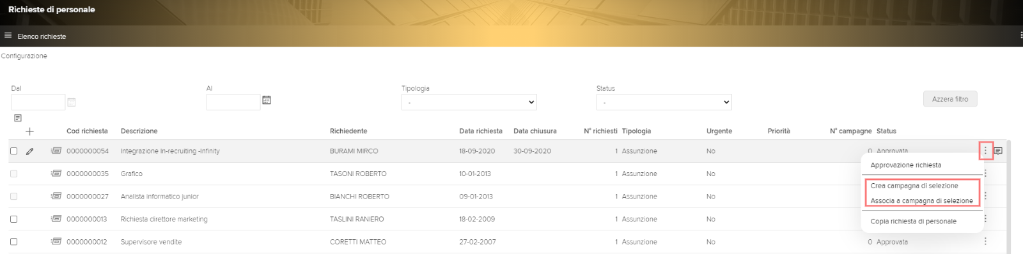This screenshot has height=254, width=1023.
Task: Expand the Tipologia filter dropdown
Action: [x=469, y=102]
